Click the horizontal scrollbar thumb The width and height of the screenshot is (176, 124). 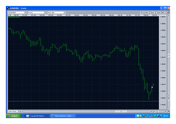click(x=121, y=111)
